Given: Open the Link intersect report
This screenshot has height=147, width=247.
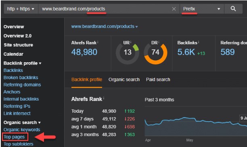Looking at the screenshot, I should coord(17,113).
